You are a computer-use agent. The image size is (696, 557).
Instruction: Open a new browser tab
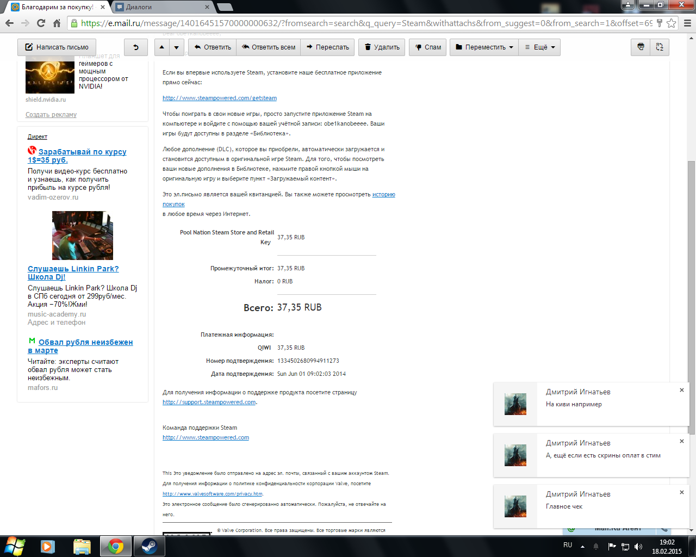click(x=225, y=7)
